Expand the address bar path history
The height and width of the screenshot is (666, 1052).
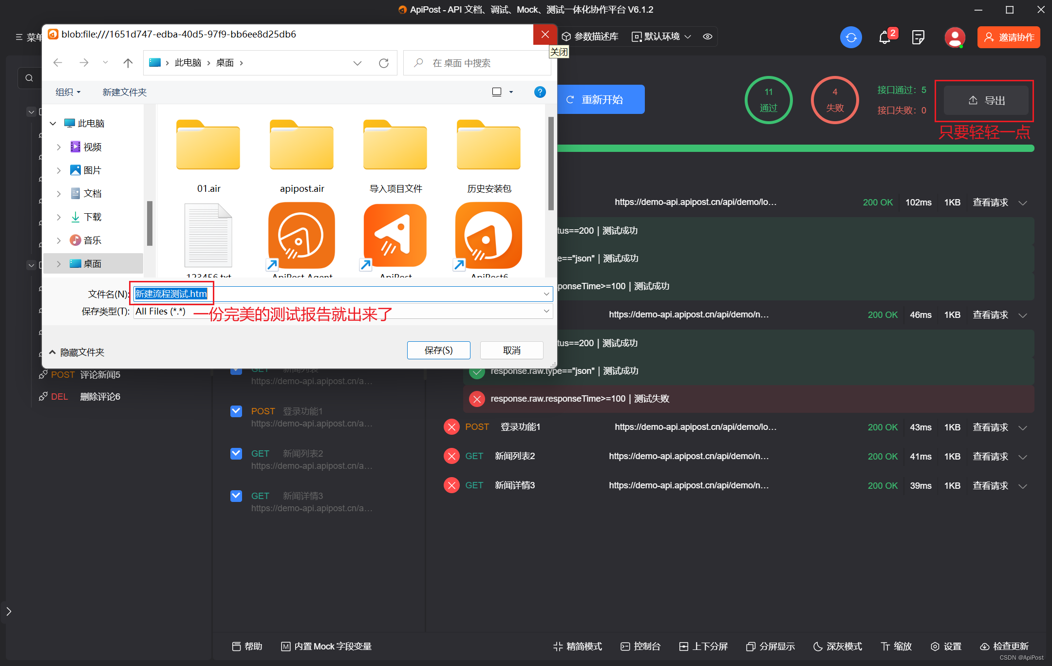pyautogui.click(x=357, y=63)
